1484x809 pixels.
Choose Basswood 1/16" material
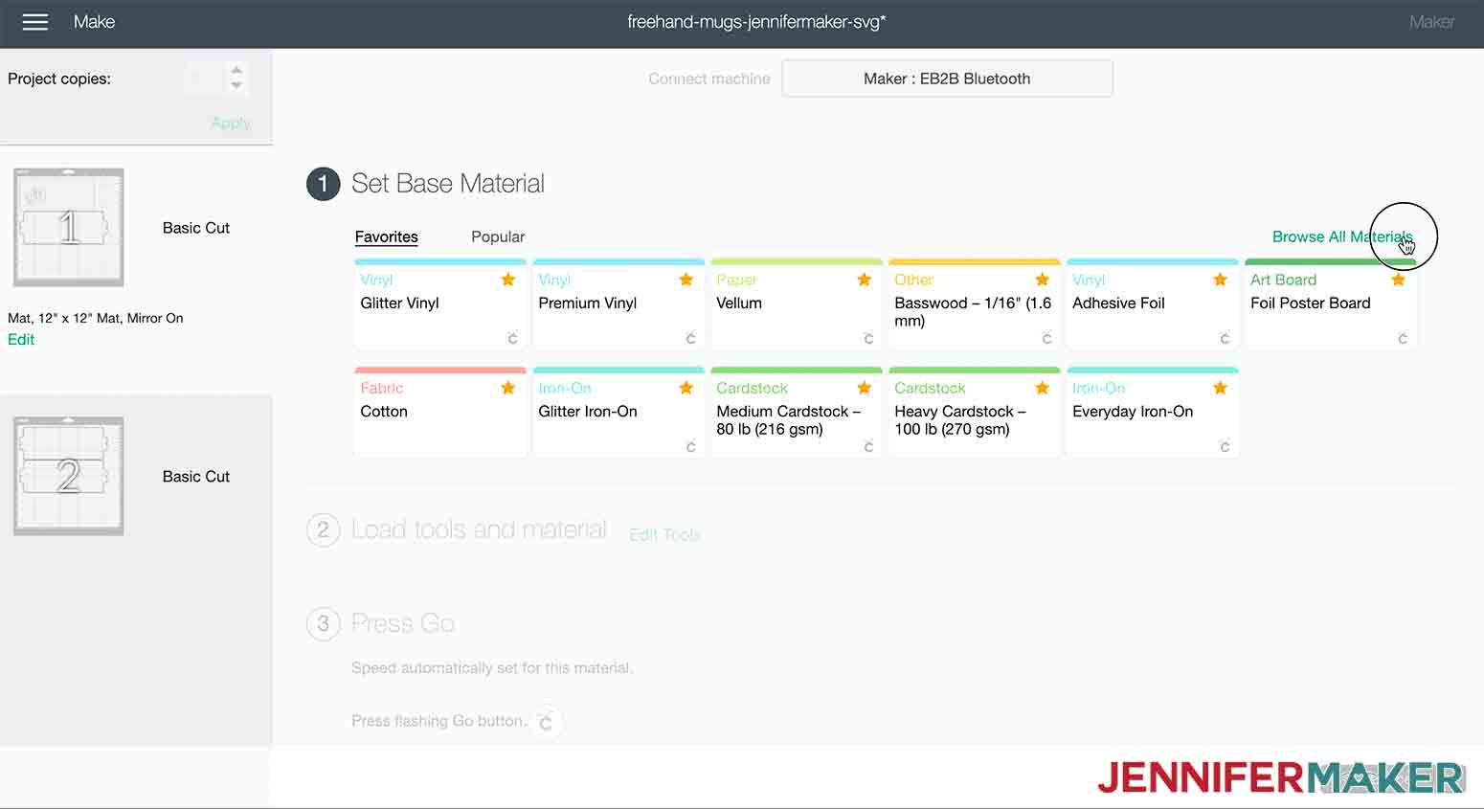(974, 304)
